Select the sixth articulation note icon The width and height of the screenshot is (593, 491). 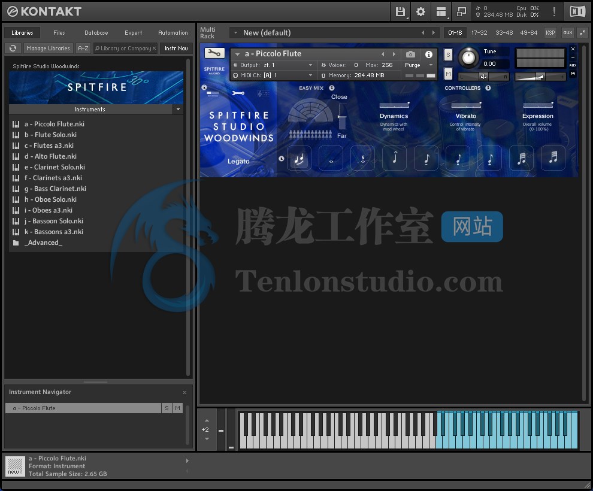point(458,158)
